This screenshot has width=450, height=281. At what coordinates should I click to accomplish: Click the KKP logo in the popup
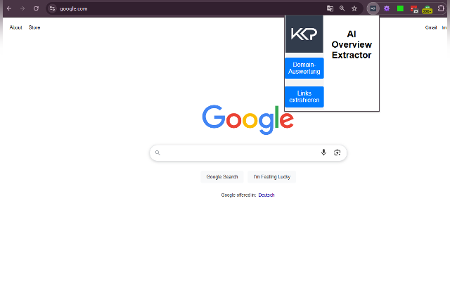[304, 34]
